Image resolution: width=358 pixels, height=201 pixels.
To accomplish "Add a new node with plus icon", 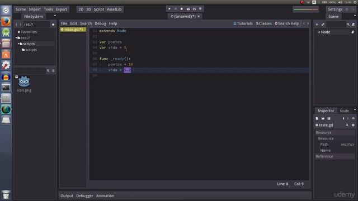I will click(317, 25).
